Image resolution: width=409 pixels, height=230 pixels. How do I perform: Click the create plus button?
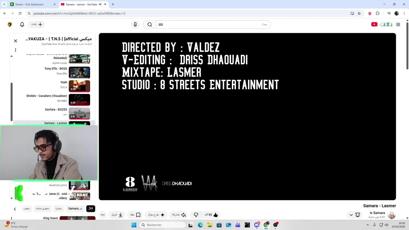pyautogui.click(x=37, y=25)
